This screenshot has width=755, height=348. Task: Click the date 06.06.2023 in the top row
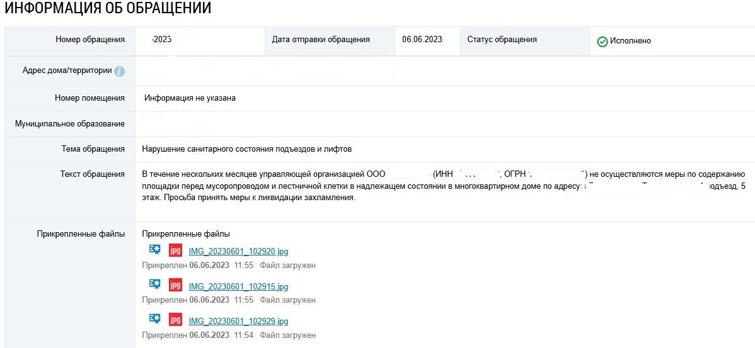[x=422, y=40]
